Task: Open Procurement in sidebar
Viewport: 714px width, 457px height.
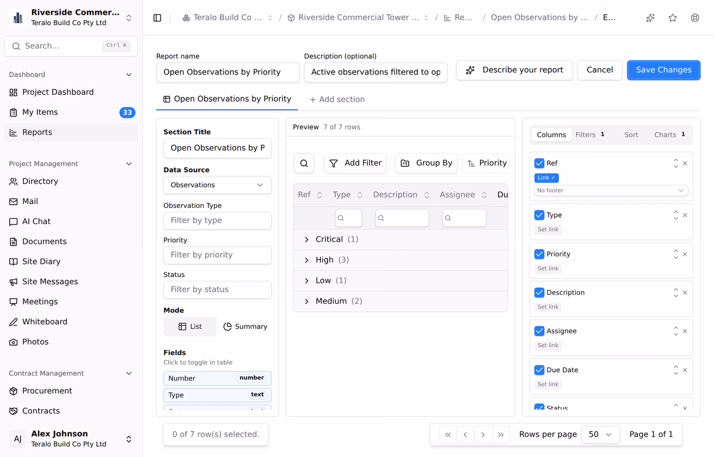Action: pyautogui.click(x=71, y=391)
